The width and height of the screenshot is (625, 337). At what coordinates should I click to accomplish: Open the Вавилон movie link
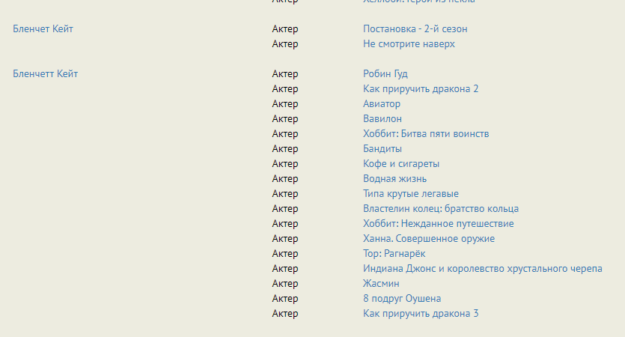382,119
